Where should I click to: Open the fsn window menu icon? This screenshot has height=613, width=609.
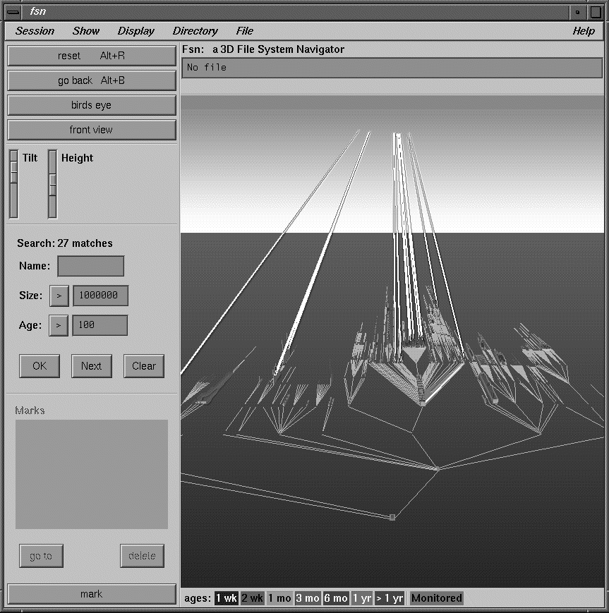[x=13, y=12]
